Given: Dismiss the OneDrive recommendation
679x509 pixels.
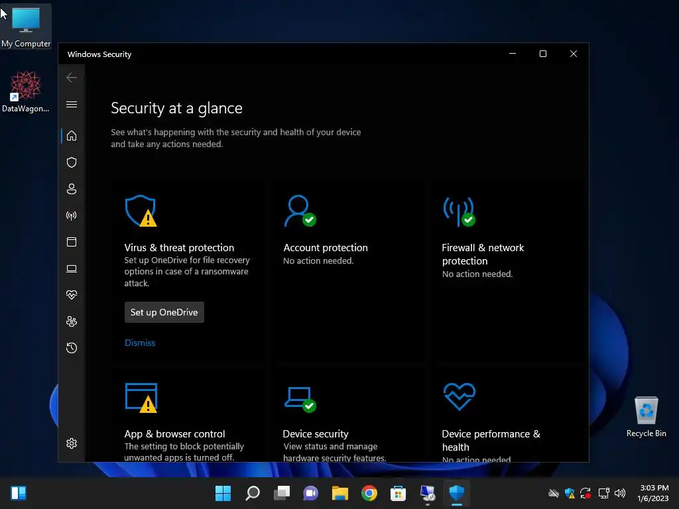Looking at the screenshot, I should pyautogui.click(x=140, y=343).
